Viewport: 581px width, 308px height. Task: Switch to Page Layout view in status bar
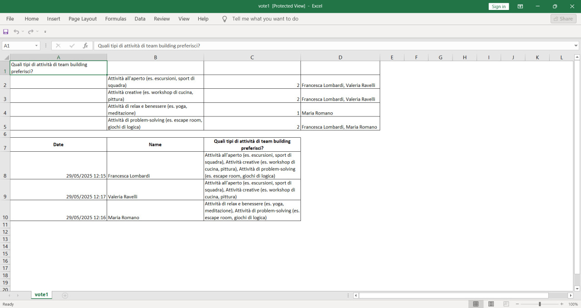point(491,304)
